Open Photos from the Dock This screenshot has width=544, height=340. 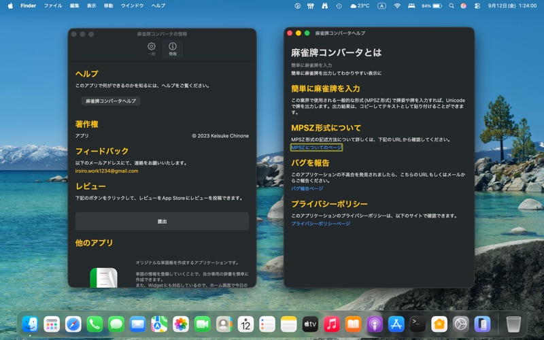tap(181, 324)
